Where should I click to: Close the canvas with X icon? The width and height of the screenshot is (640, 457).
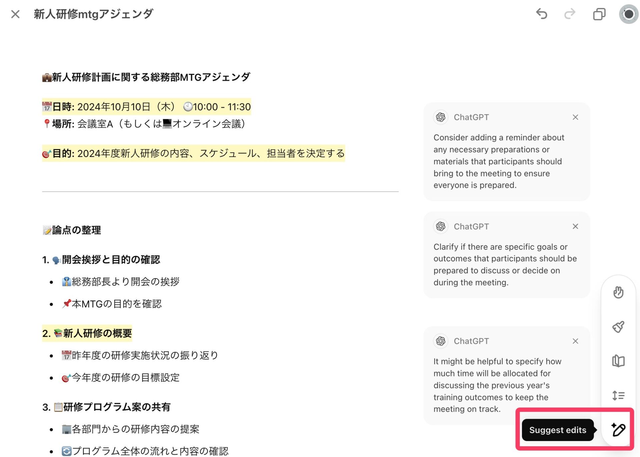15,14
